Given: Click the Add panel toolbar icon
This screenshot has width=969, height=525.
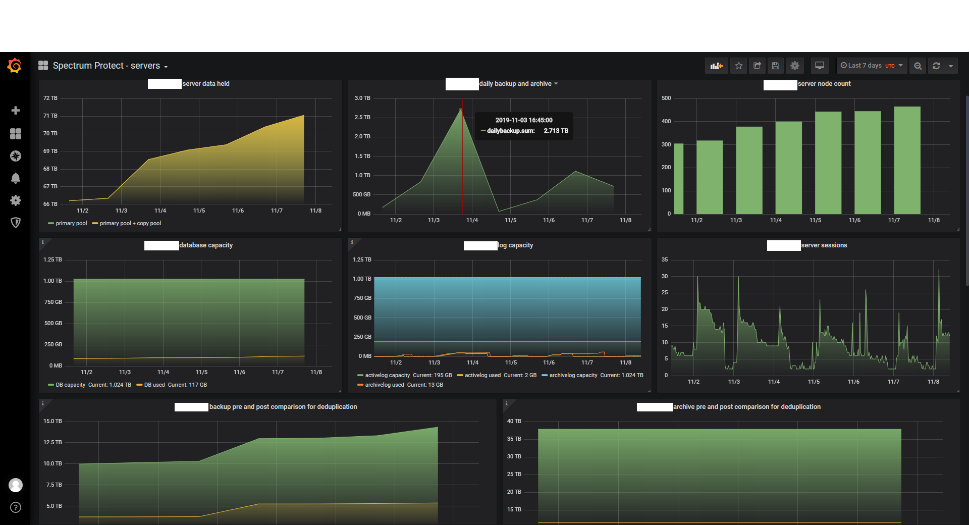Looking at the screenshot, I should point(716,66).
